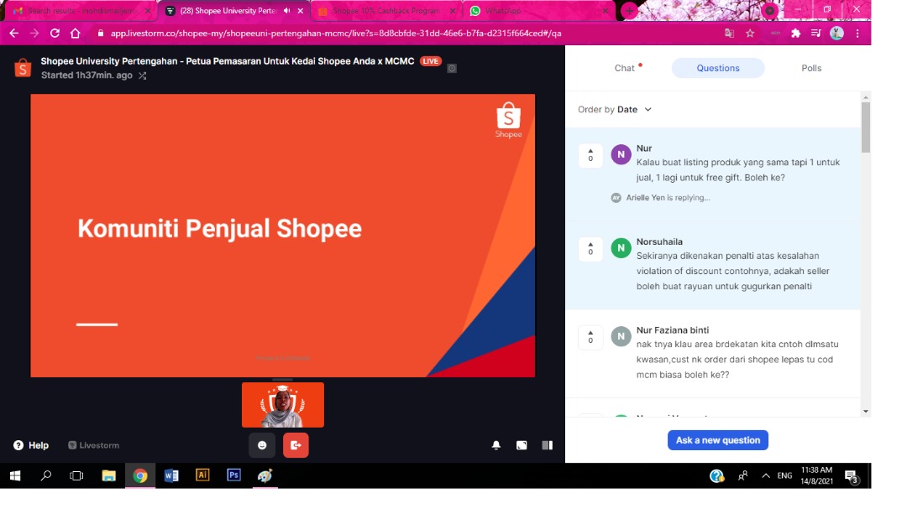Click the picture-in-picture layout icon
The width and height of the screenshot is (907, 519).
[x=522, y=445]
